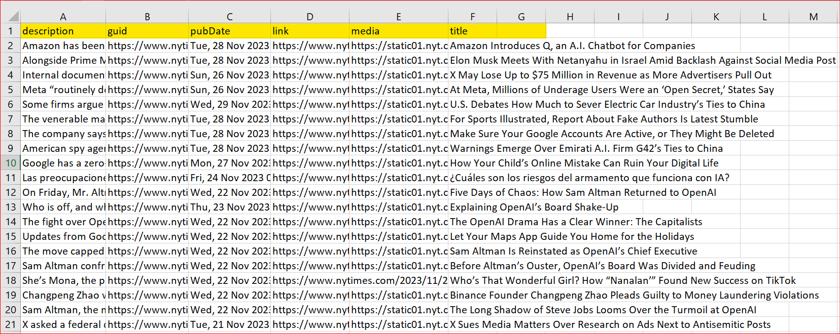Select title 'For Sports Illustrated, Report About Fake Authors'
This screenshot has height=334, width=840.
pos(604,119)
